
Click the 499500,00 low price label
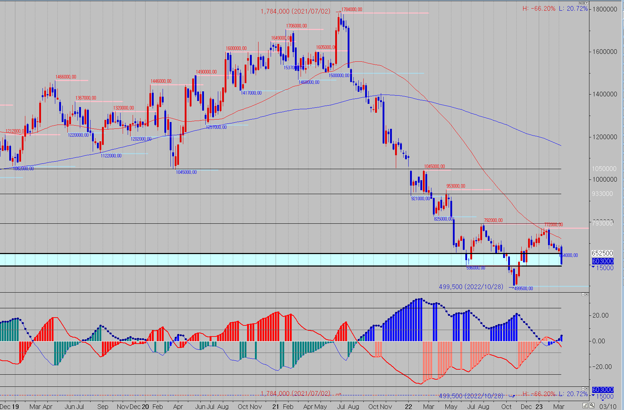[523, 289]
